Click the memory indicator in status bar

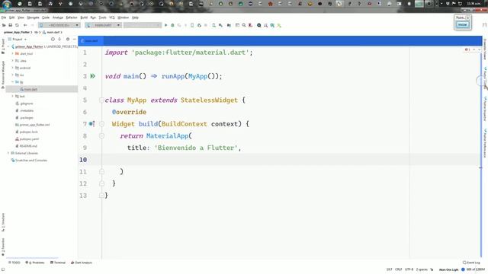[x=475, y=269]
